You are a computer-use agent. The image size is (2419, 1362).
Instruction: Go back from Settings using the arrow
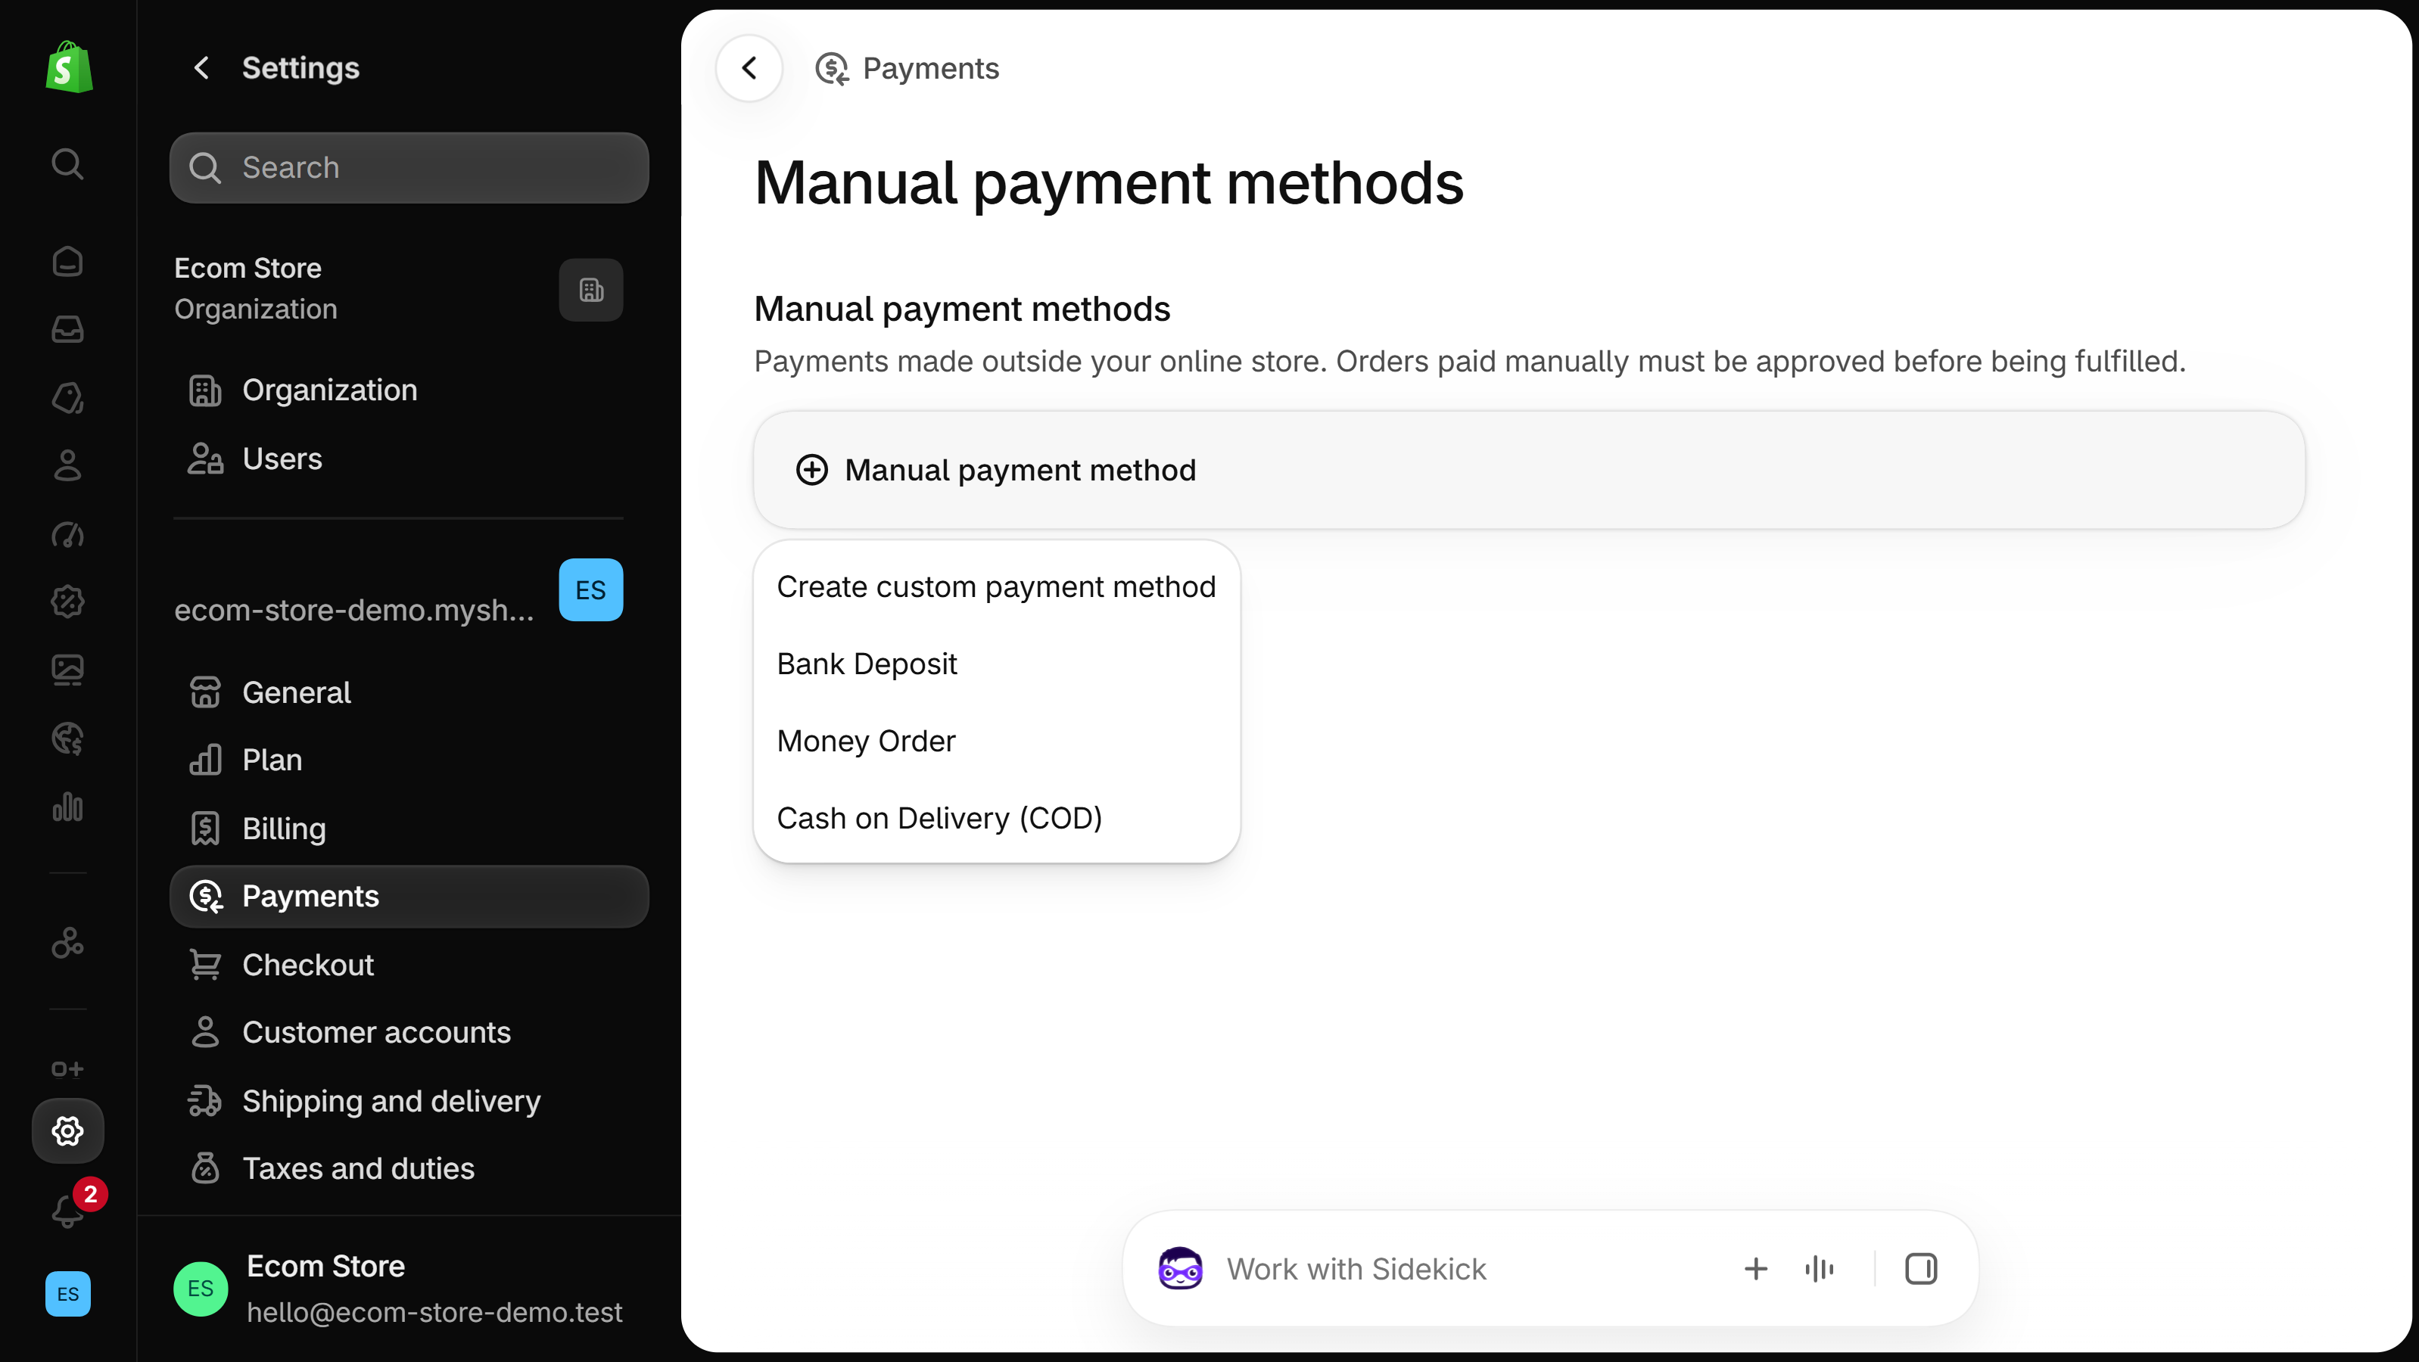tap(202, 67)
